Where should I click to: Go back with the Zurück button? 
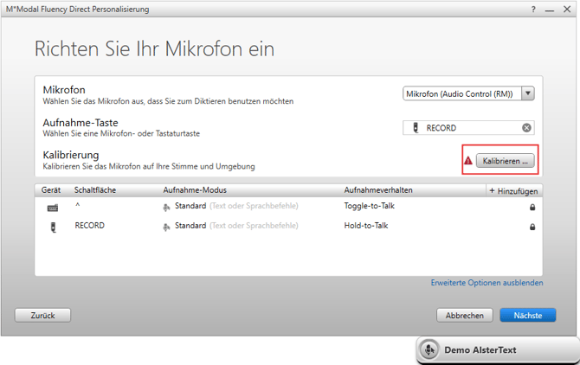point(43,316)
